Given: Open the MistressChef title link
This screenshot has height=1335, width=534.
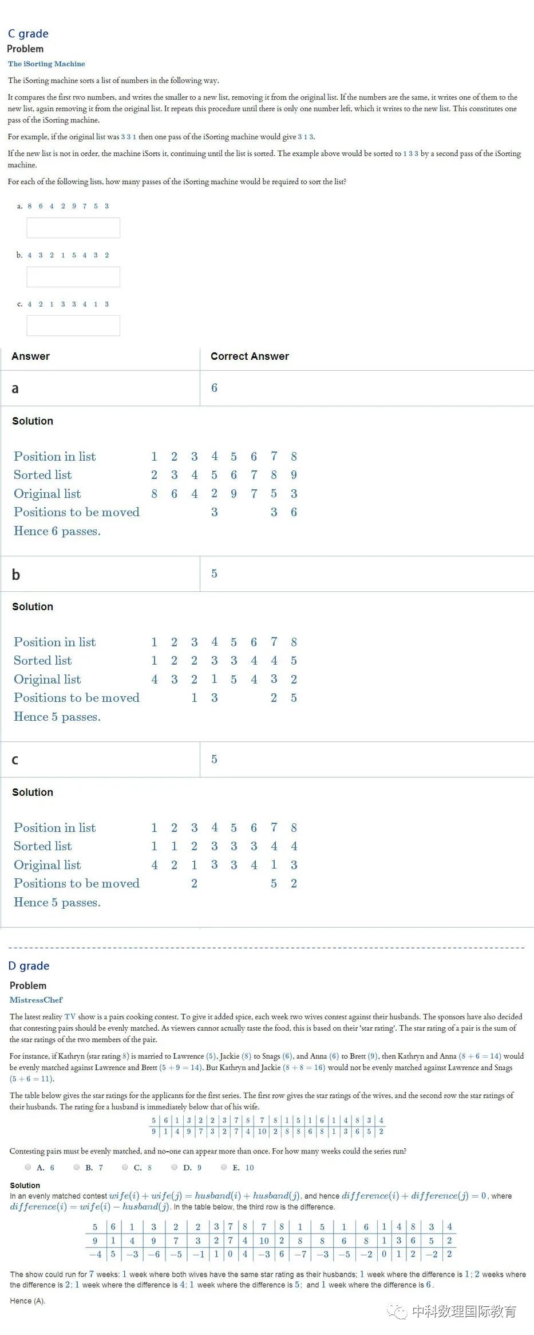Looking at the screenshot, I should pos(36,1000).
